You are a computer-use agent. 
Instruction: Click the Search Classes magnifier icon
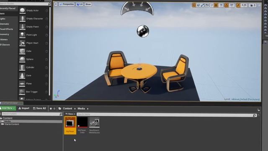click(x=49, y=4)
